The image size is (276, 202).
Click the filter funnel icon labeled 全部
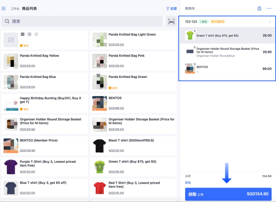pos(171,8)
